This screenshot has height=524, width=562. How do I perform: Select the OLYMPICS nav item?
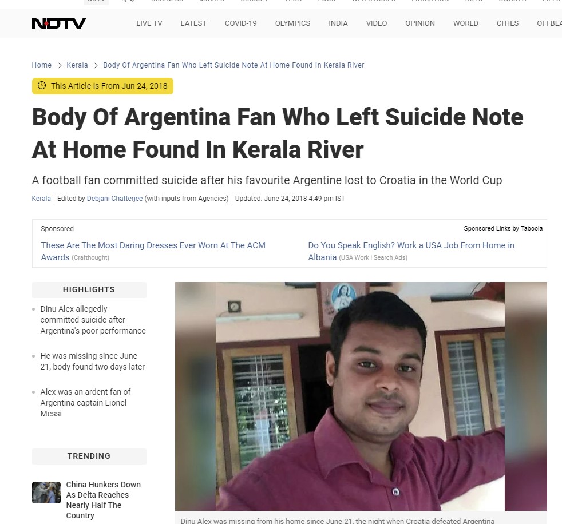[293, 23]
